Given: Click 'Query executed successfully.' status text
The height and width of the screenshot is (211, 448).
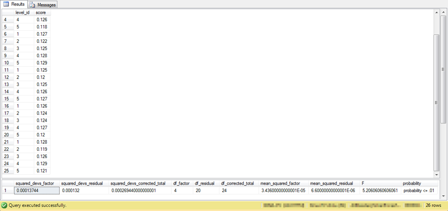Looking at the screenshot, I should coord(38,205).
